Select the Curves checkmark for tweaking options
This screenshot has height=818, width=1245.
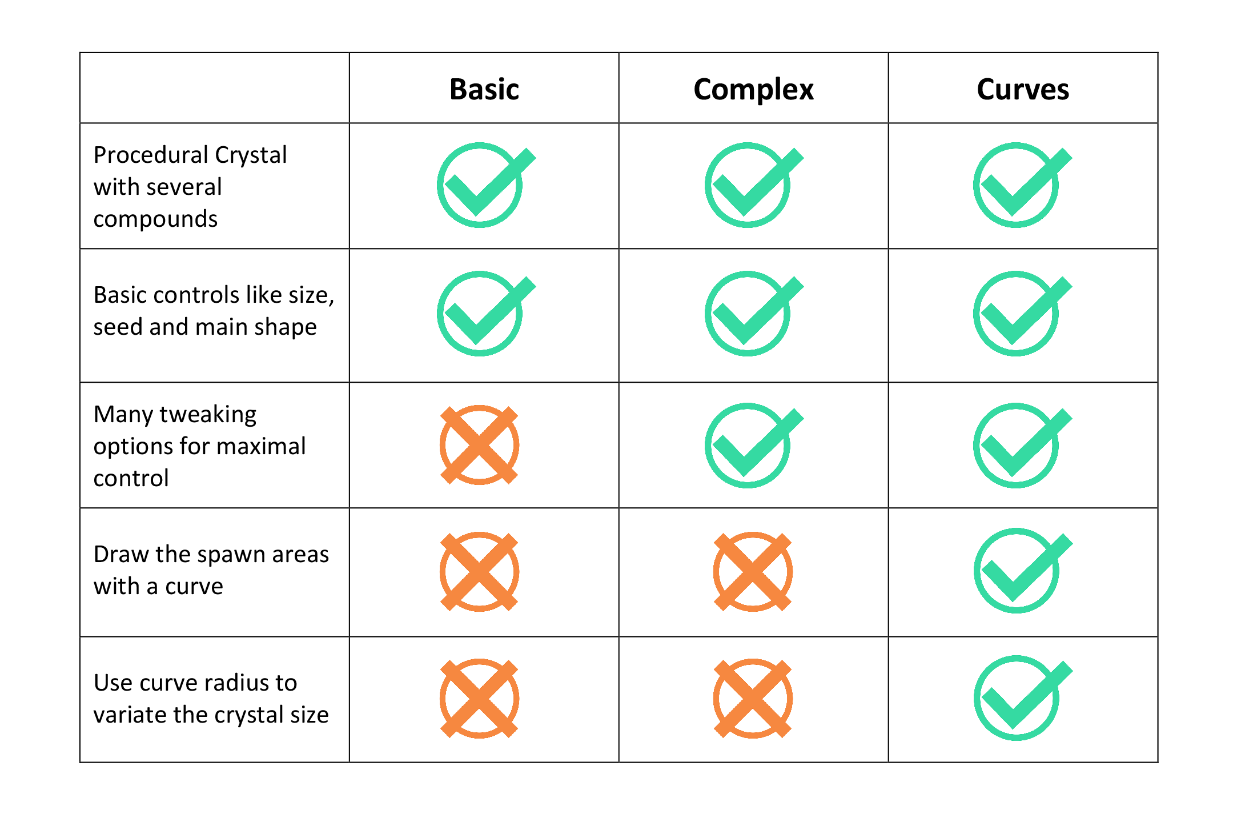click(1022, 446)
